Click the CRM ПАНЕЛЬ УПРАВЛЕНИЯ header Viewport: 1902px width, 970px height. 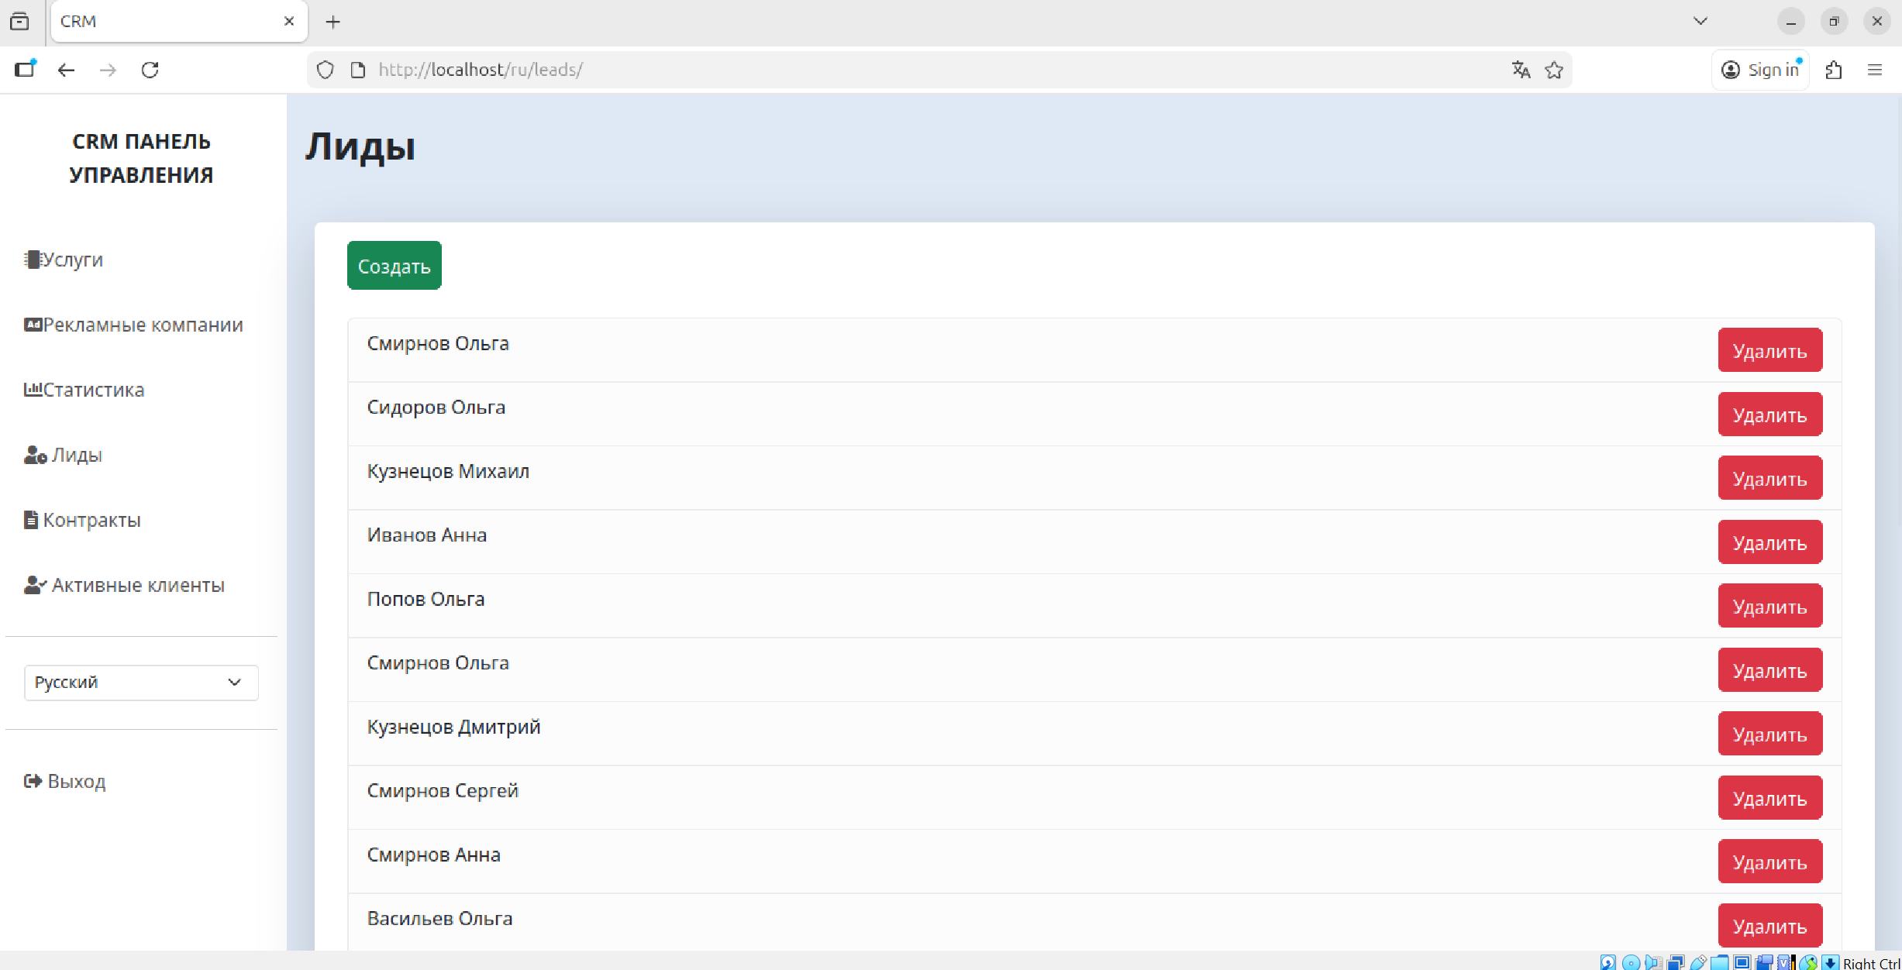click(x=141, y=158)
